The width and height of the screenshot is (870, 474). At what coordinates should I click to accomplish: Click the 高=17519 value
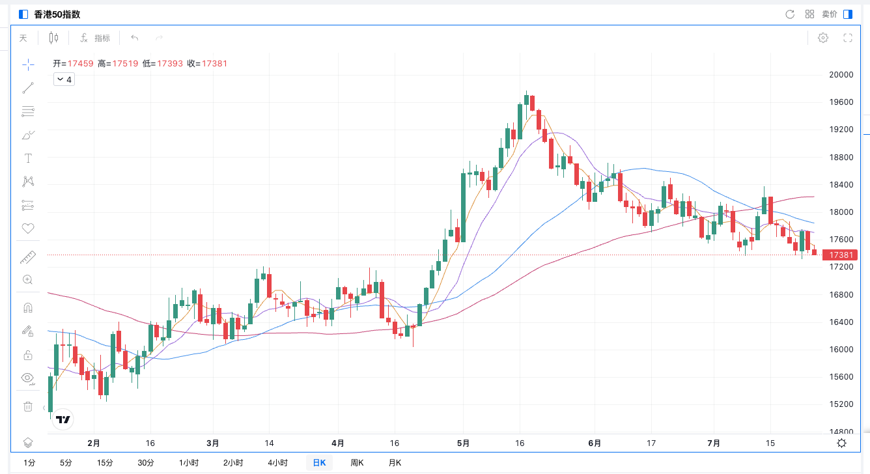pyautogui.click(x=118, y=63)
